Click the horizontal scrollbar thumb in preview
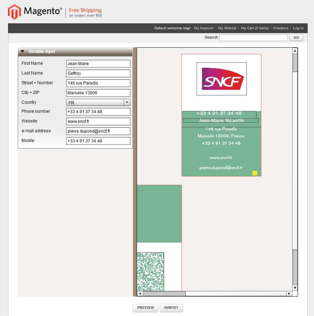 click(164, 294)
